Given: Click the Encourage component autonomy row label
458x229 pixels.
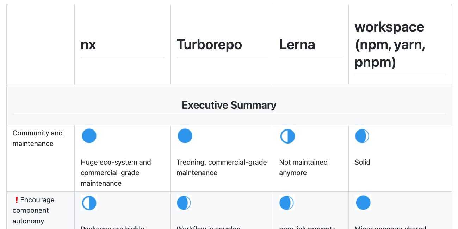Looking at the screenshot, I should [x=33, y=210].
